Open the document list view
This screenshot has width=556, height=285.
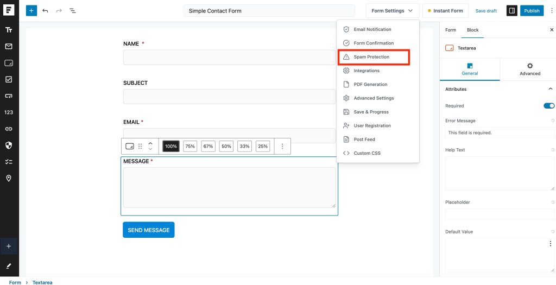(73, 11)
